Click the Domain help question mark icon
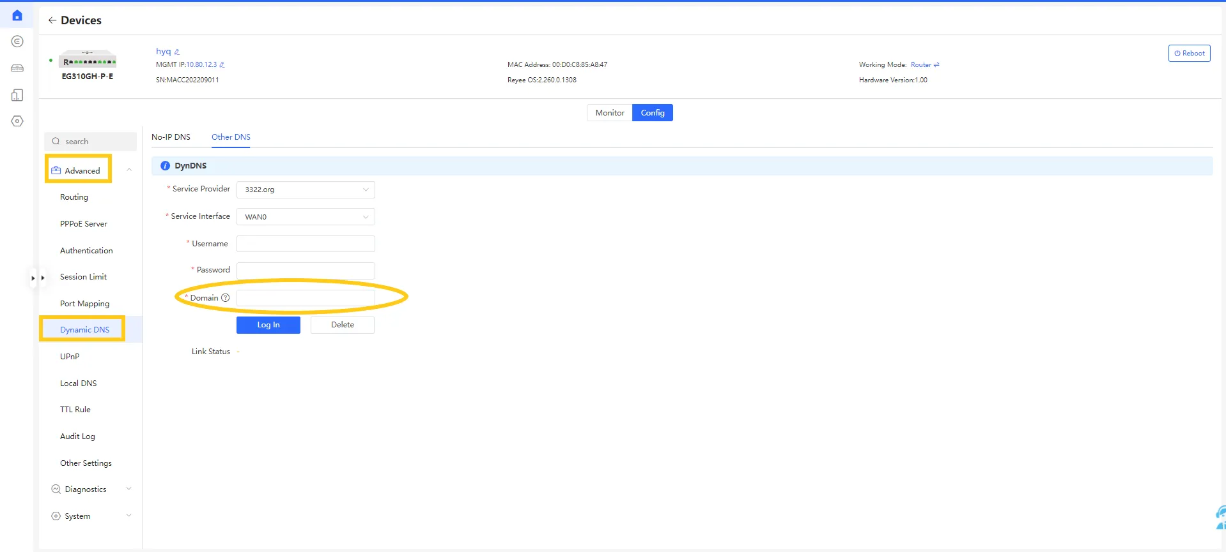 225,298
